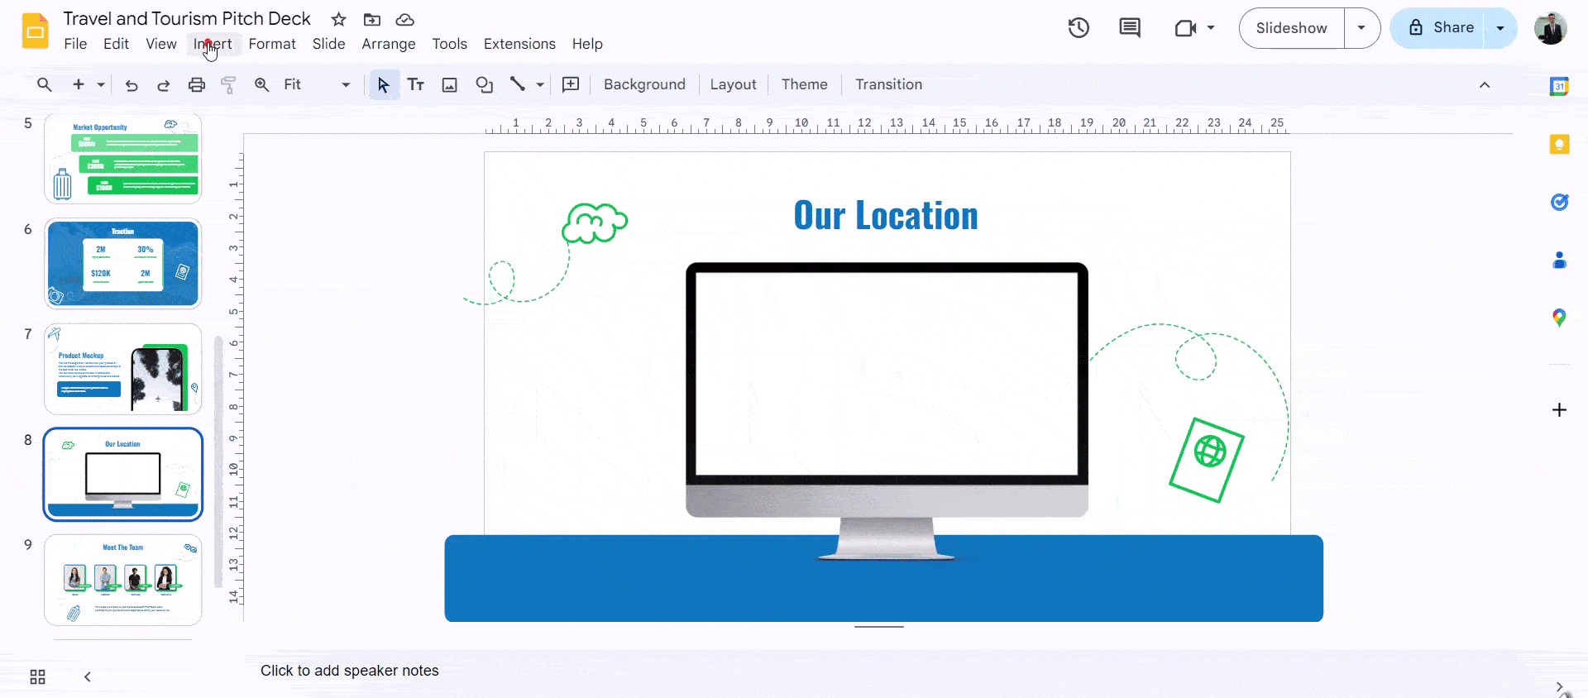Click the Redo arrow icon
Screen dimensions: 1588x698
coord(164,84)
